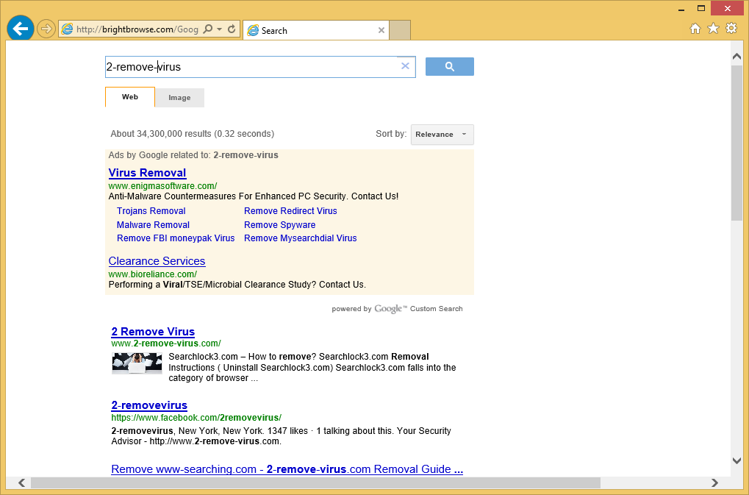Click the browser Forward arrow button

[46, 29]
